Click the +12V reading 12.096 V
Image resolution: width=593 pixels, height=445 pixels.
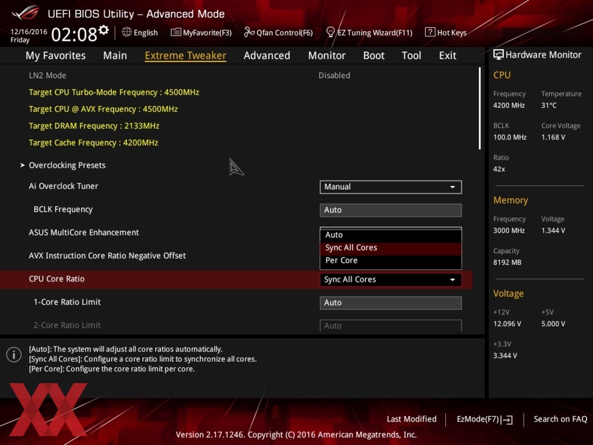[507, 324]
